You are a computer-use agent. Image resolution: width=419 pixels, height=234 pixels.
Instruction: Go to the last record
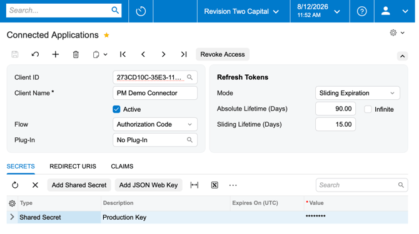[x=184, y=54]
